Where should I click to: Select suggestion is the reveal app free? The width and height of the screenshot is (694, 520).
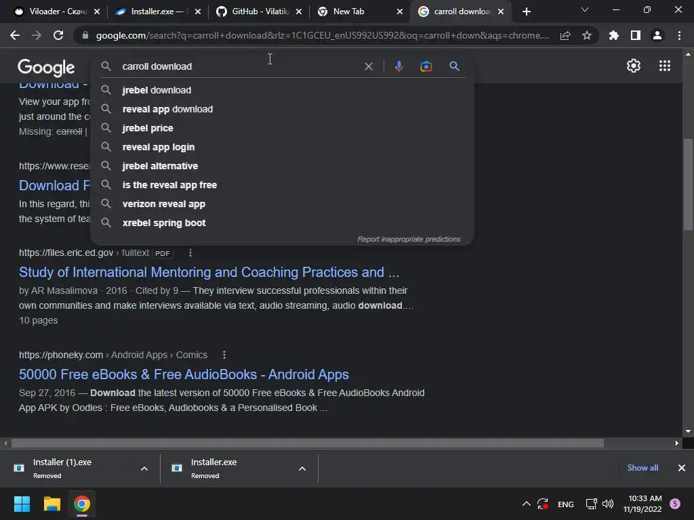tap(282, 186)
